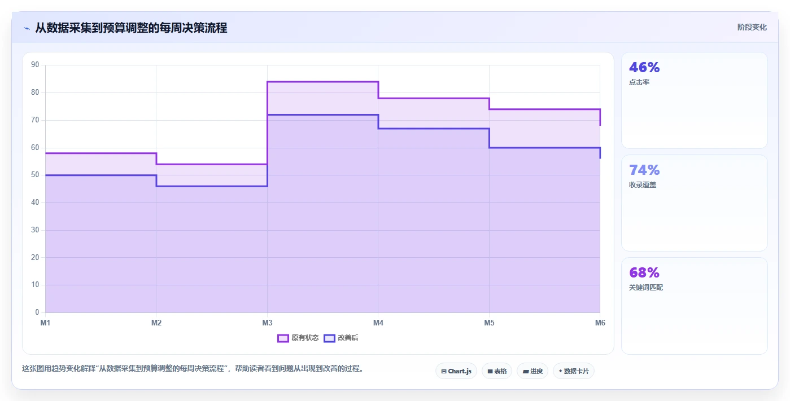790x401 pixels.
Task: Click the M3 axis label
Action: point(267,323)
